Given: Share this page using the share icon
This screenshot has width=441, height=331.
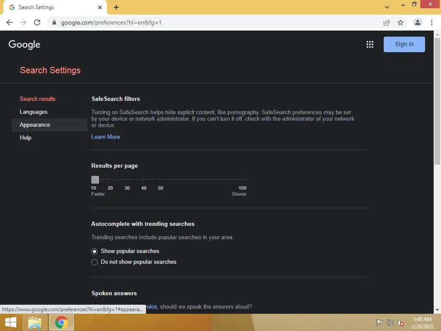Looking at the screenshot, I should click(387, 22).
